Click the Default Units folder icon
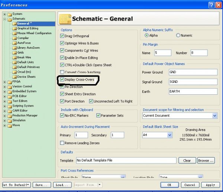Image resolution: width=223 pixels, height=192 pixels. coord(14,62)
